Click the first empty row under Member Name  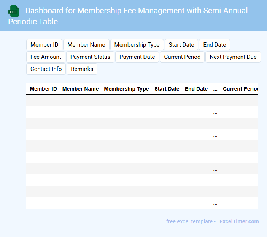80,100
